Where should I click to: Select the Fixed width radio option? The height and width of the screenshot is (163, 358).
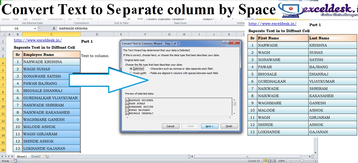(x=131, y=73)
